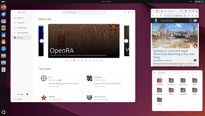This screenshot has height=116, width=205.
Task: Open LibreOffice Writer from the dock
Action: click(x=4, y=35)
